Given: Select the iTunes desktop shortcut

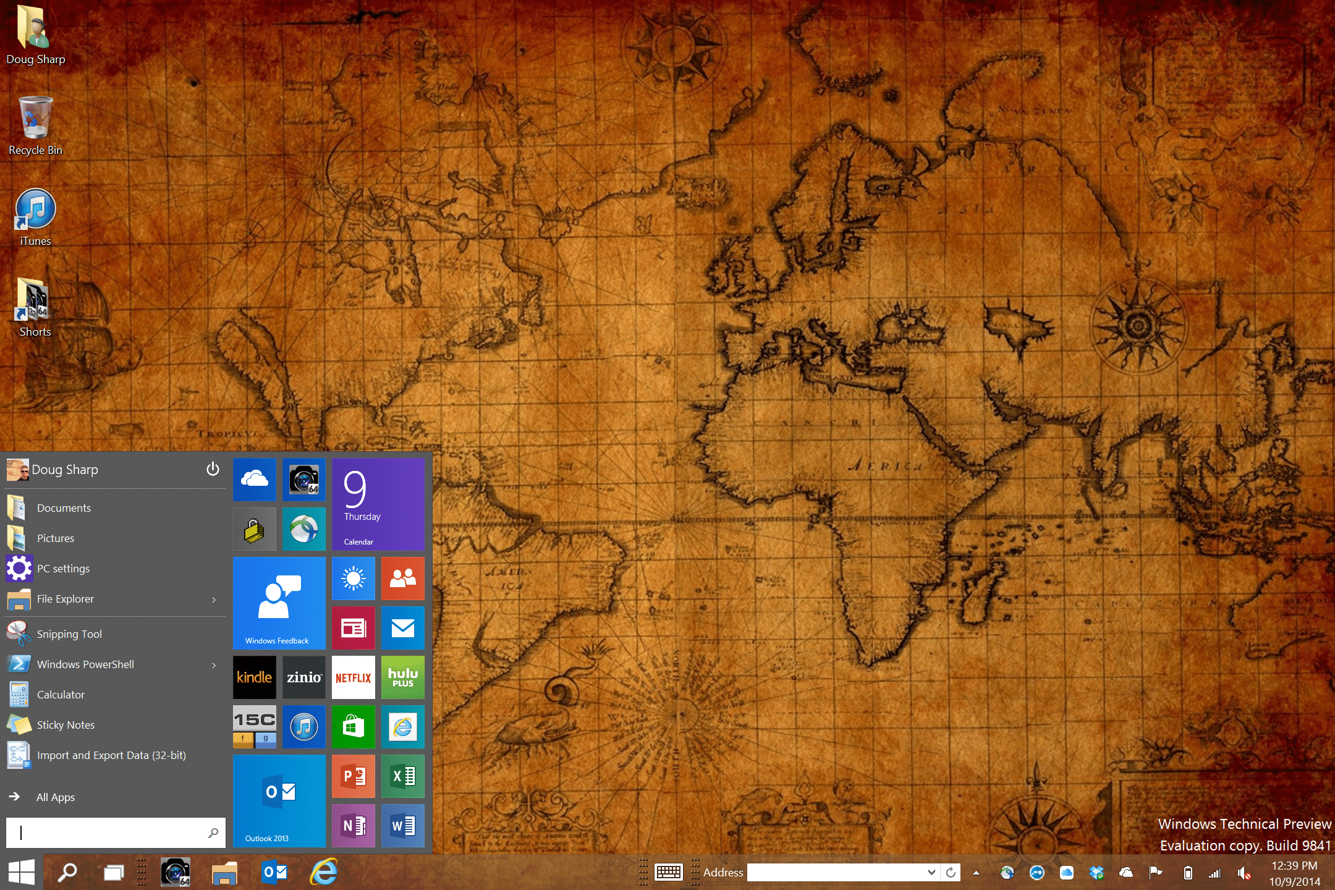Looking at the screenshot, I should point(35,217).
